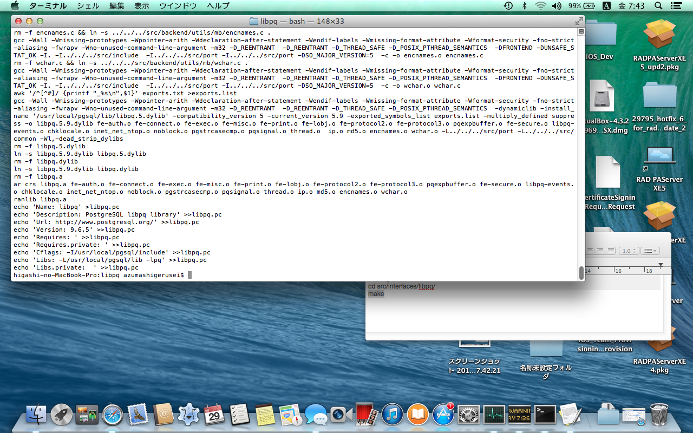Open System Preferences gear in Dock

pyautogui.click(x=468, y=415)
